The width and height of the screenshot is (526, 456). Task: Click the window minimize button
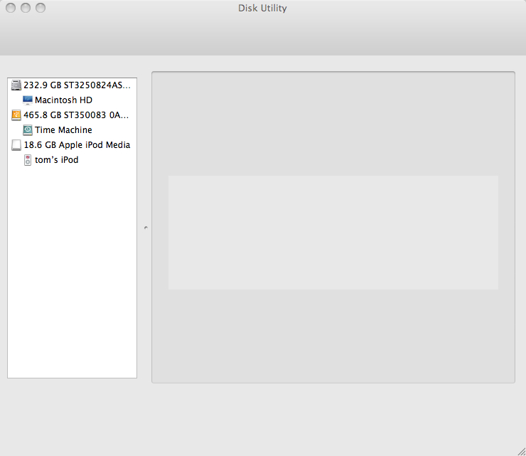pos(26,8)
